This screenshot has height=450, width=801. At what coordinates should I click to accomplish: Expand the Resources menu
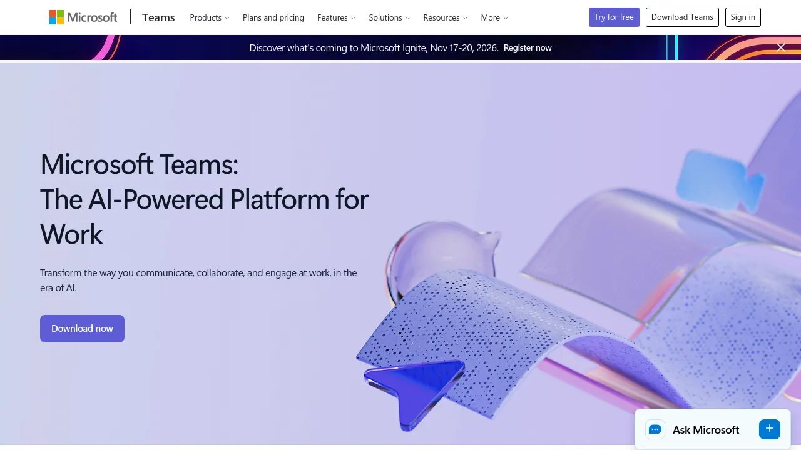click(446, 17)
